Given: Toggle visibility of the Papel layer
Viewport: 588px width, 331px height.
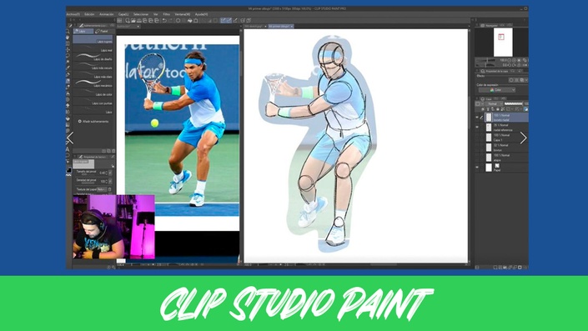Looking at the screenshot, I should point(477,168).
